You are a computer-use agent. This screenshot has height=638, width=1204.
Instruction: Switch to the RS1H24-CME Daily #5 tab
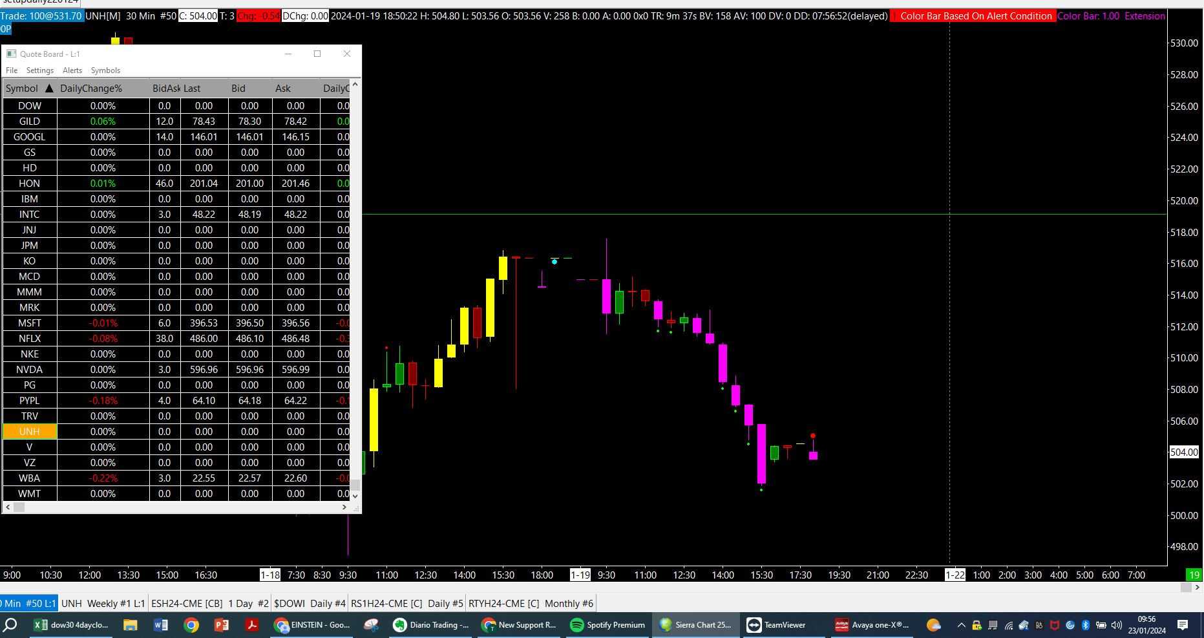tap(407, 603)
